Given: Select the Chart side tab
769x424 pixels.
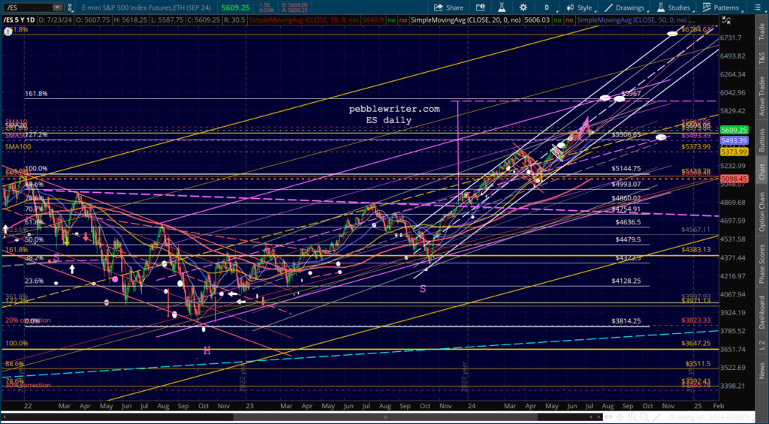Looking at the screenshot, I should click(x=761, y=171).
